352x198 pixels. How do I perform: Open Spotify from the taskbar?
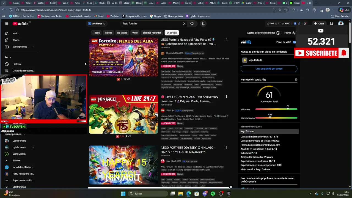coord(213,194)
